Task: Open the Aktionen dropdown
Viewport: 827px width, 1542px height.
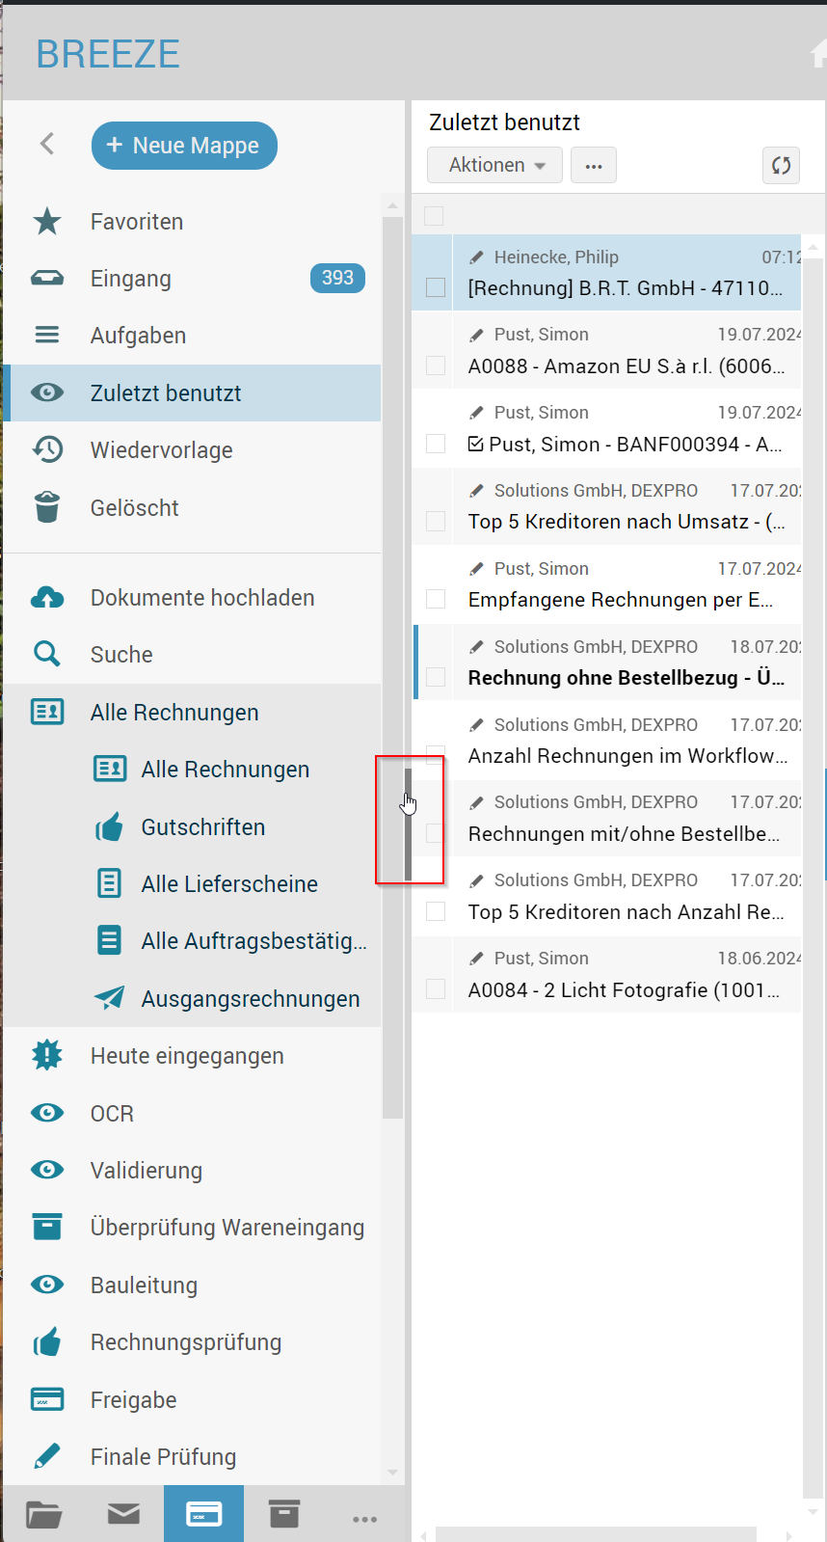Action: (x=495, y=165)
